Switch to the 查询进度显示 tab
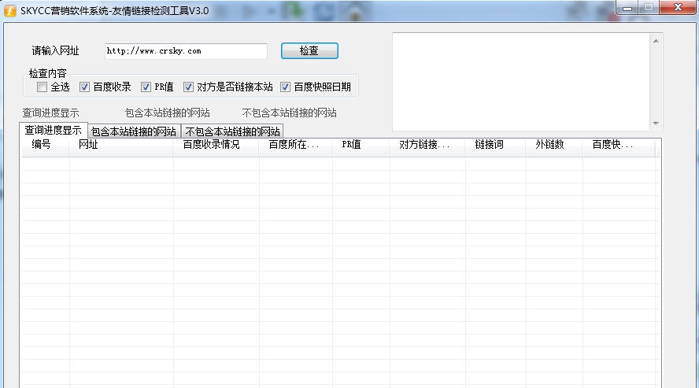 pos(53,131)
